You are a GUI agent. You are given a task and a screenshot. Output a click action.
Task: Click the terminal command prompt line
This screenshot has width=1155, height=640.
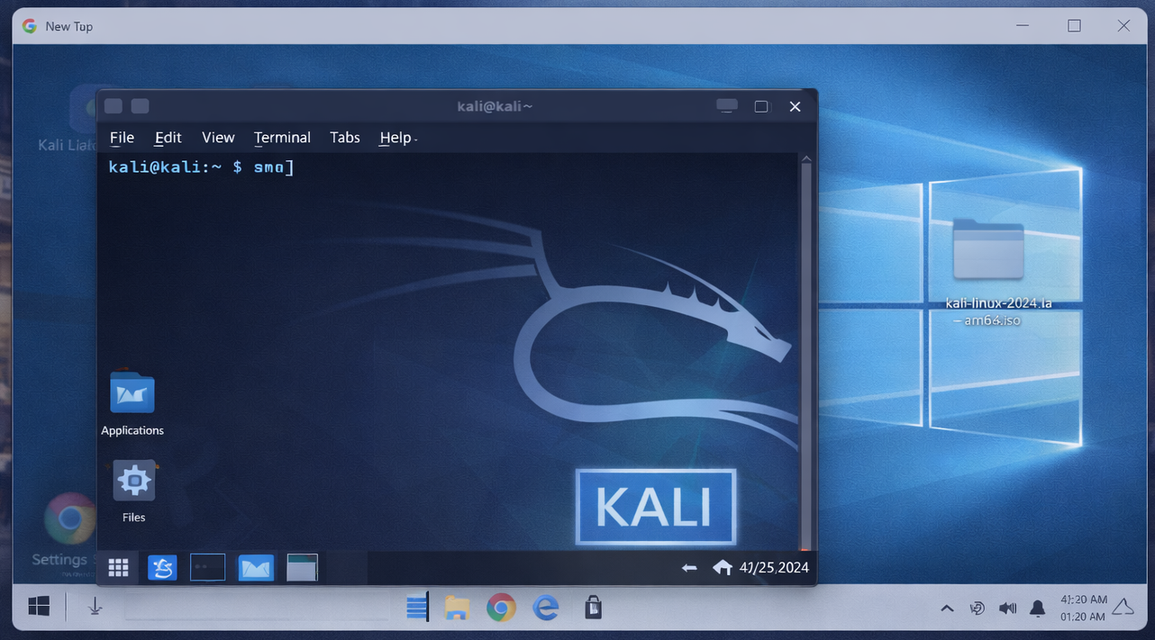point(201,167)
